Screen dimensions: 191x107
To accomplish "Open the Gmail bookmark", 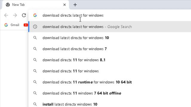I will pyautogui.click(x=15, y=25).
